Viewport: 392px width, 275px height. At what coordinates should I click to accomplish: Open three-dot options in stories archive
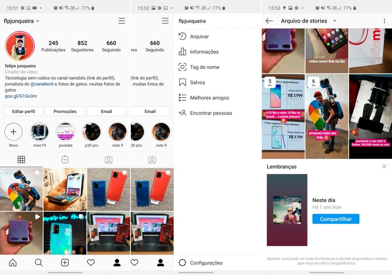(x=384, y=21)
